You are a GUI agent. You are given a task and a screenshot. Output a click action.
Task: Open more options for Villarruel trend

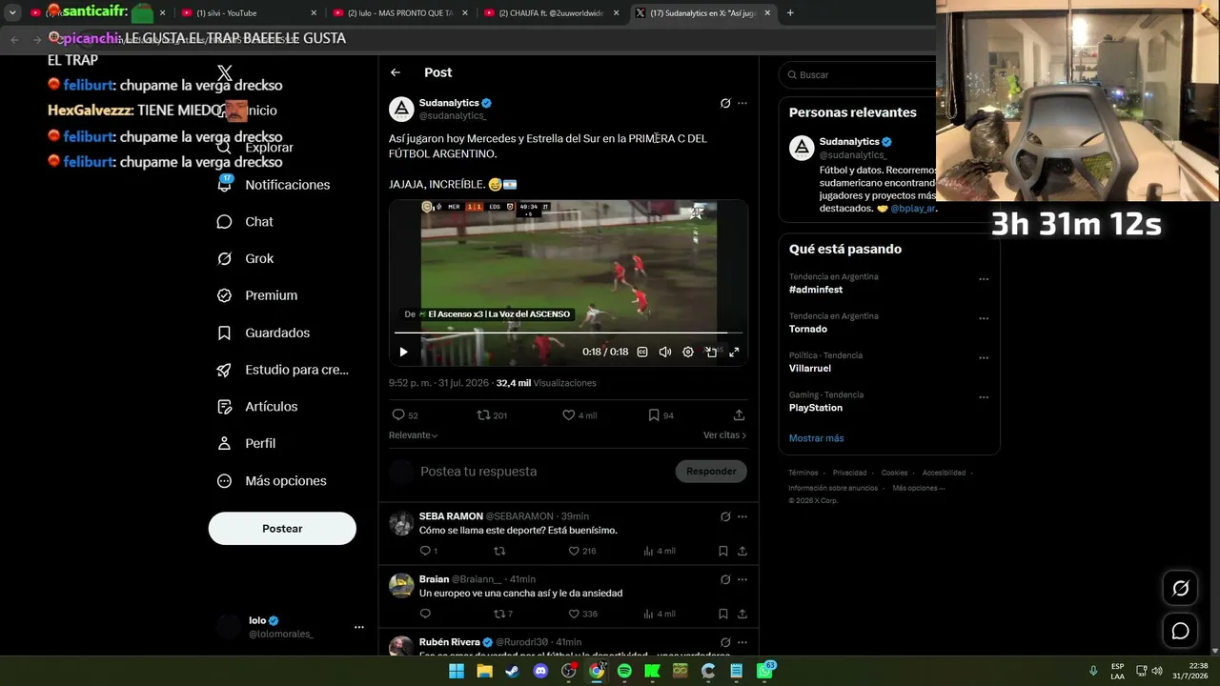click(x=984, y=358)
